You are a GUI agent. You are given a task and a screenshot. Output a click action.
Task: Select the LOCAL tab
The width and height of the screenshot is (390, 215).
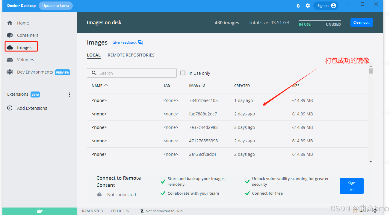(x=94, y=55)
